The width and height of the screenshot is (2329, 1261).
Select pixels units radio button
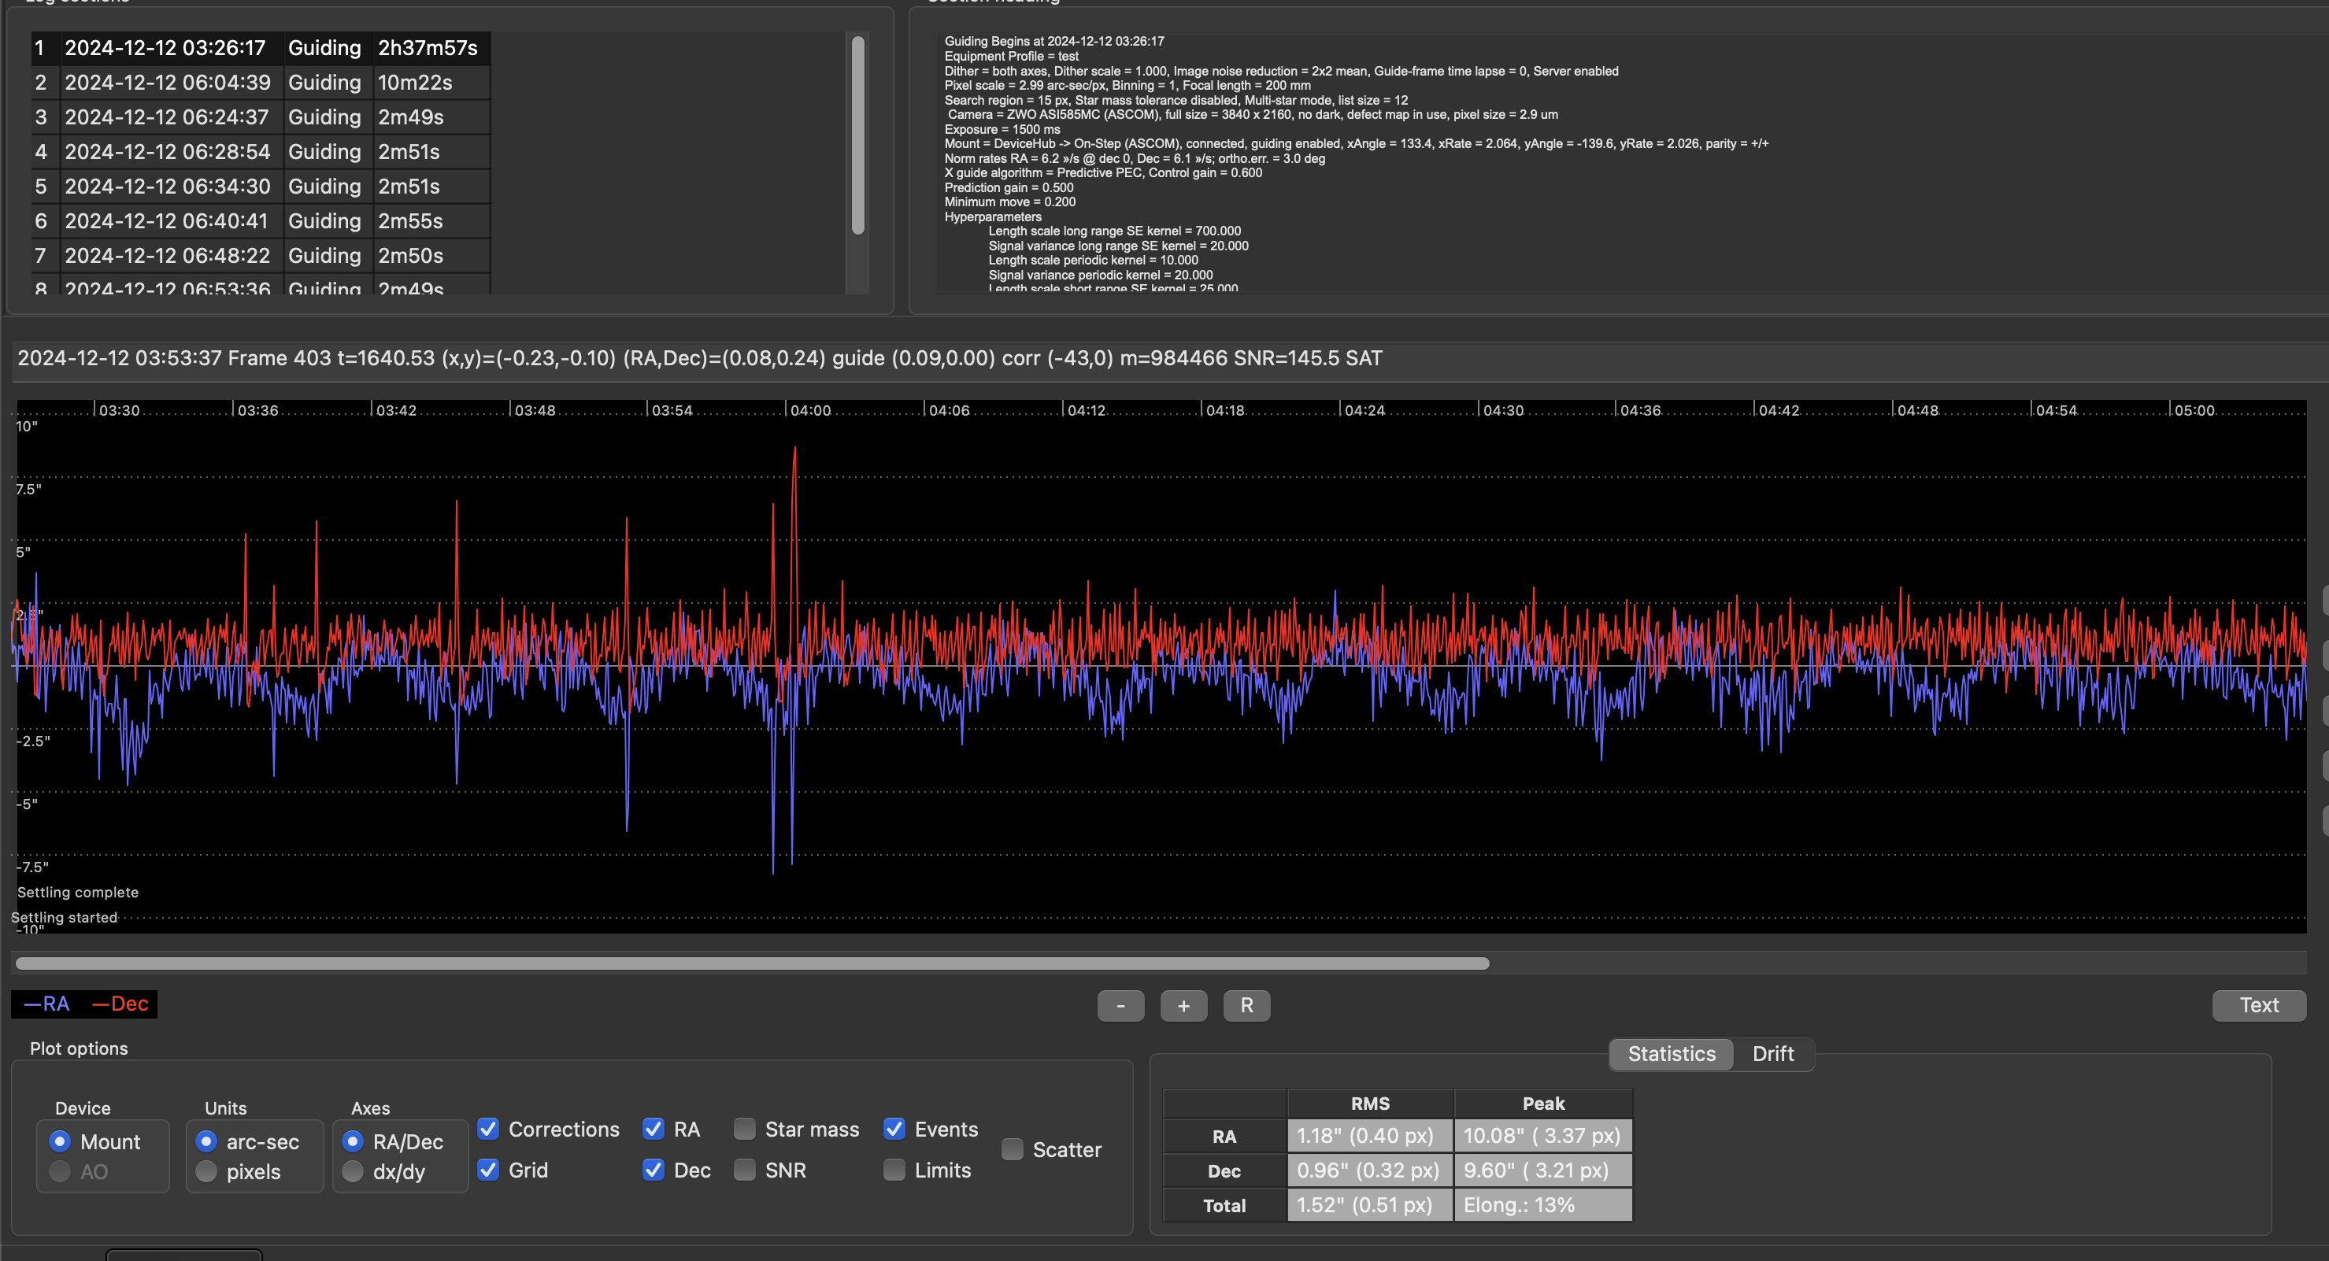[x=206, y=1171]
